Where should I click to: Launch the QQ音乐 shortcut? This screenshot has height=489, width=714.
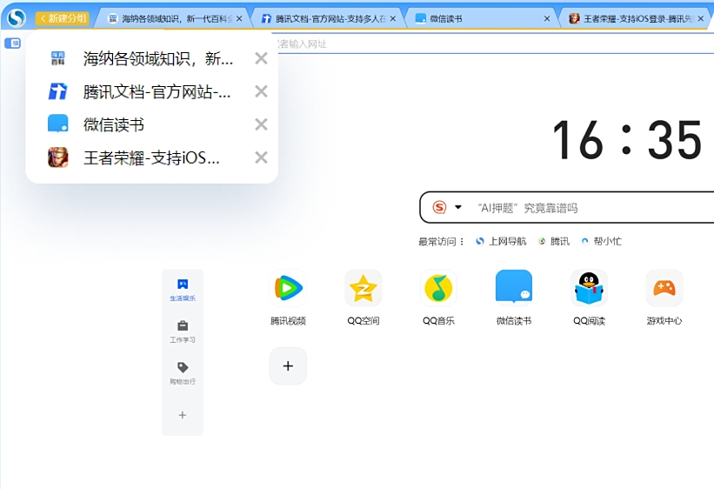(438, 288)
